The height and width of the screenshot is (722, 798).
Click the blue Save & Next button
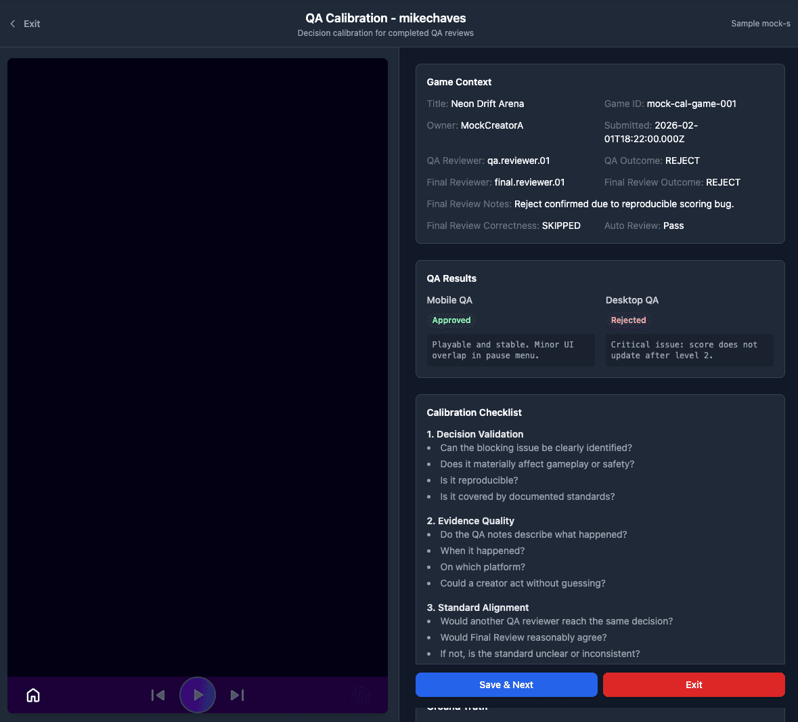click(506, 685)
